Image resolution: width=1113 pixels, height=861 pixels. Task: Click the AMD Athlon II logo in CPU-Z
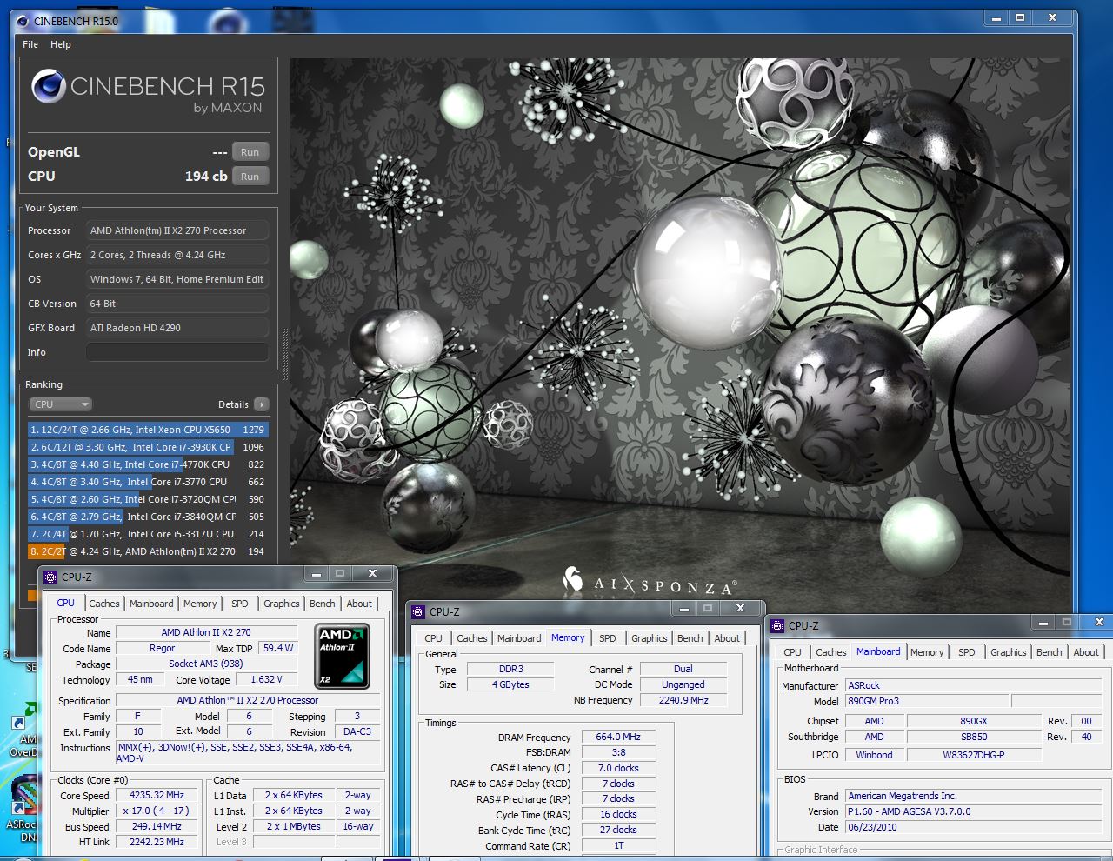[x=342, y=656]
